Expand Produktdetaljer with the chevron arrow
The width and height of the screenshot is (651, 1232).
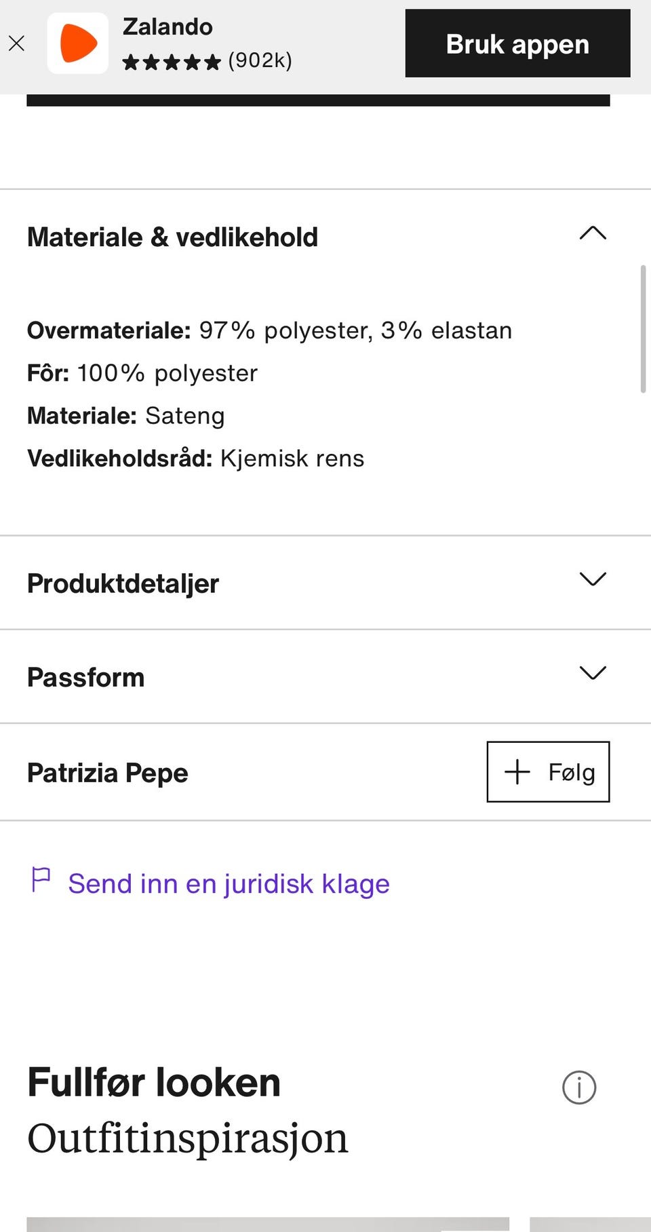click(x=593, y=579)
